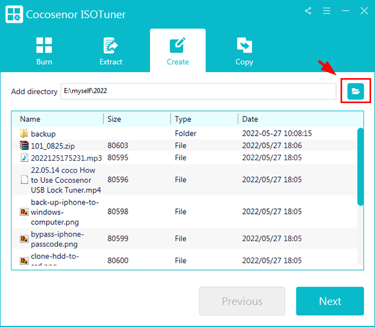This screenshot has height=327, width=375.
Task: Click the Folder type cell
Action: pyautogui.click(x=186, y=134)
